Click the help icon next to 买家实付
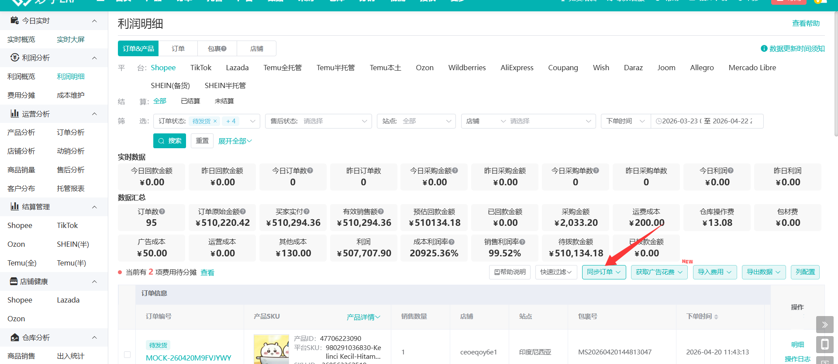The image size is (838, 364). pos(307,211)
